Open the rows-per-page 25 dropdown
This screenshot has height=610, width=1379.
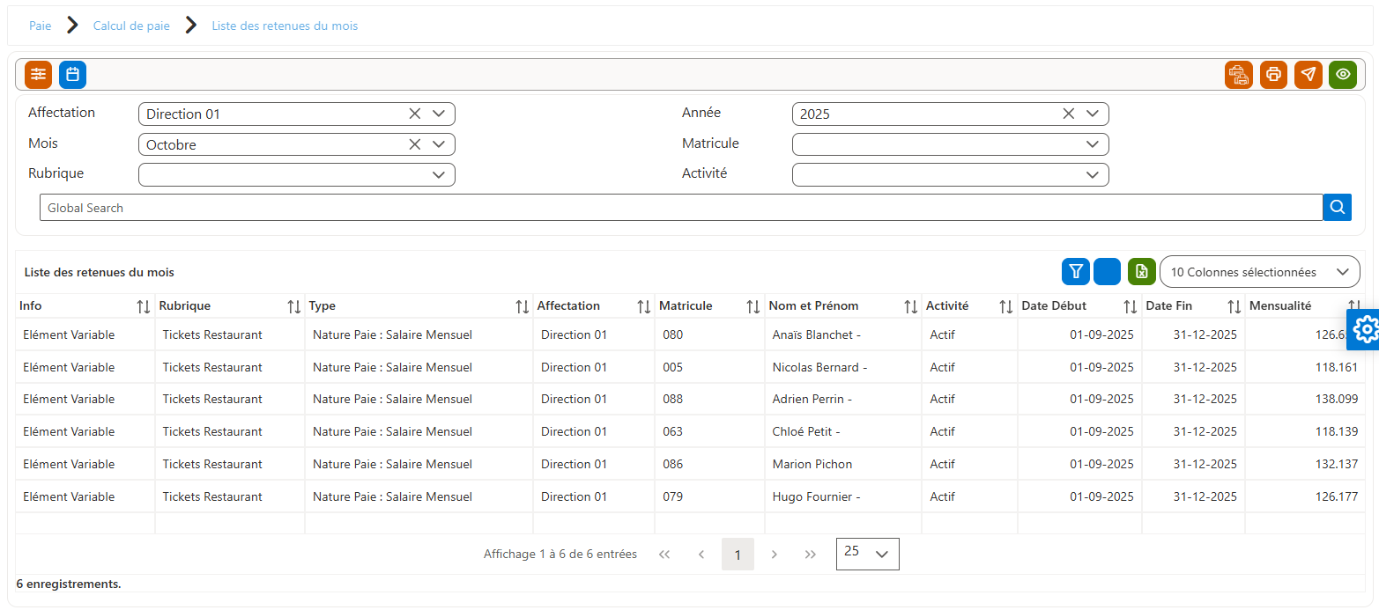(x=868, y=554)
